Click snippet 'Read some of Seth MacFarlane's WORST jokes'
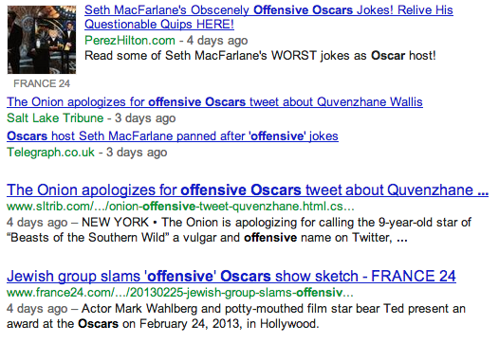This screenshot has height=343, width=499. tap(260, 56)
